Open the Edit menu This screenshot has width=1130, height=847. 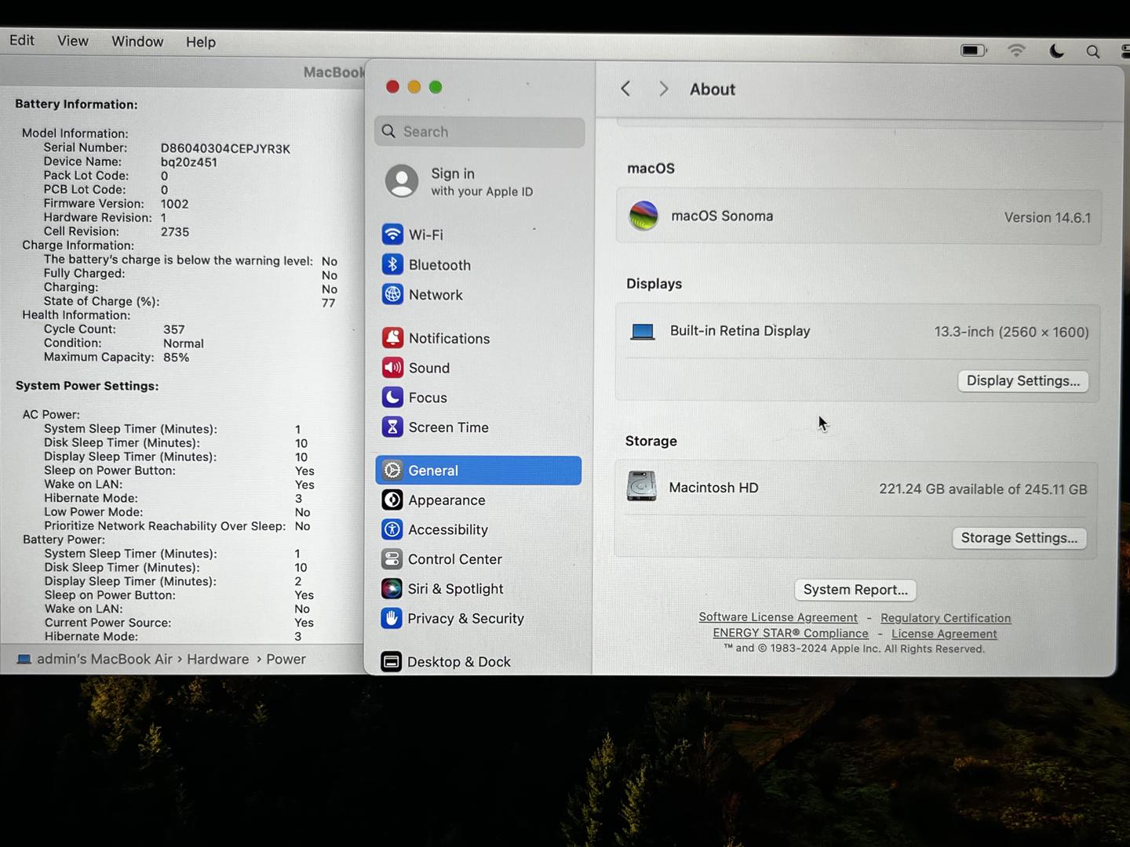click(x=22, y=40)
